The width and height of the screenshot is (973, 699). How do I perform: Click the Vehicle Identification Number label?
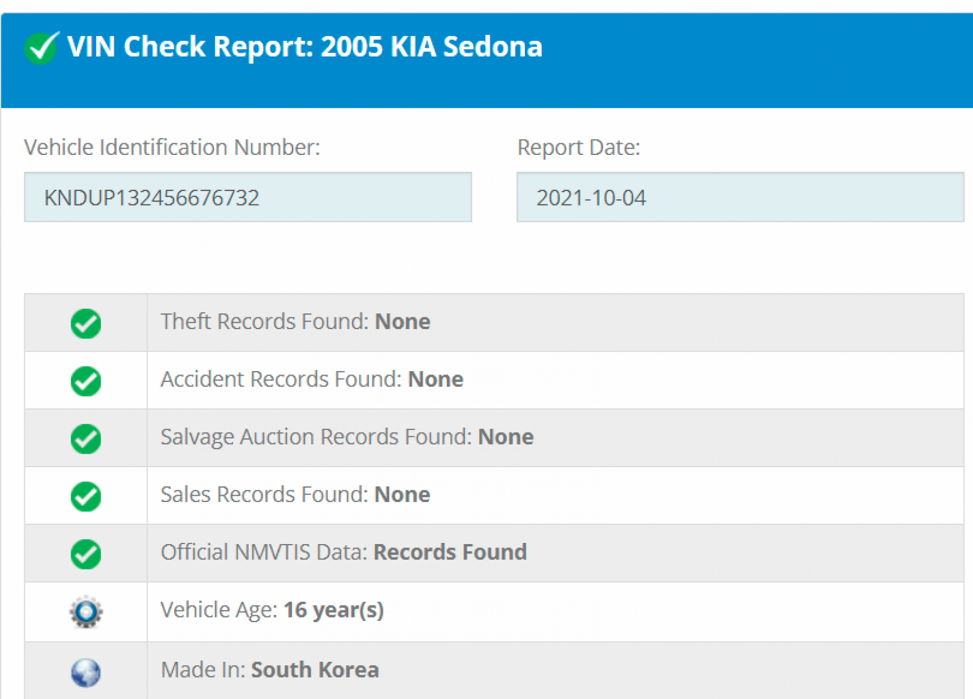click(x=172, y=147)
